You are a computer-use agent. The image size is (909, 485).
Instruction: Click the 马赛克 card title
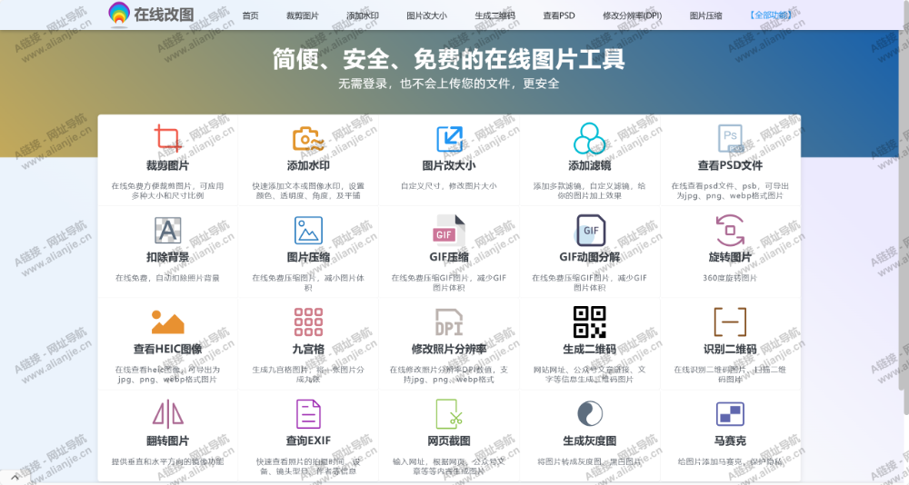pos(731,441)
